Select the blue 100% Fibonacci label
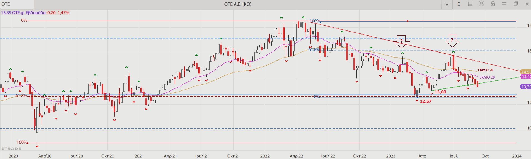The image size is (531, 159). click(315, 21)
